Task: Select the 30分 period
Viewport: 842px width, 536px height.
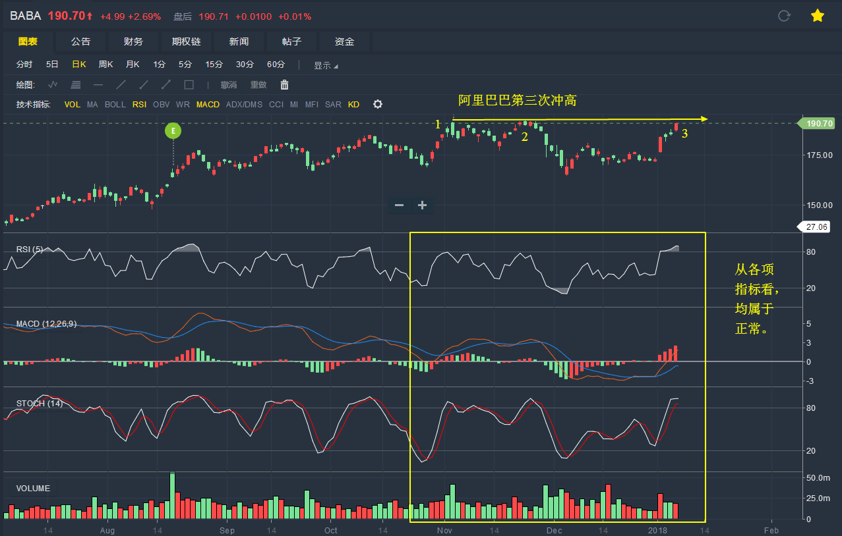Action: click(245, 65)
